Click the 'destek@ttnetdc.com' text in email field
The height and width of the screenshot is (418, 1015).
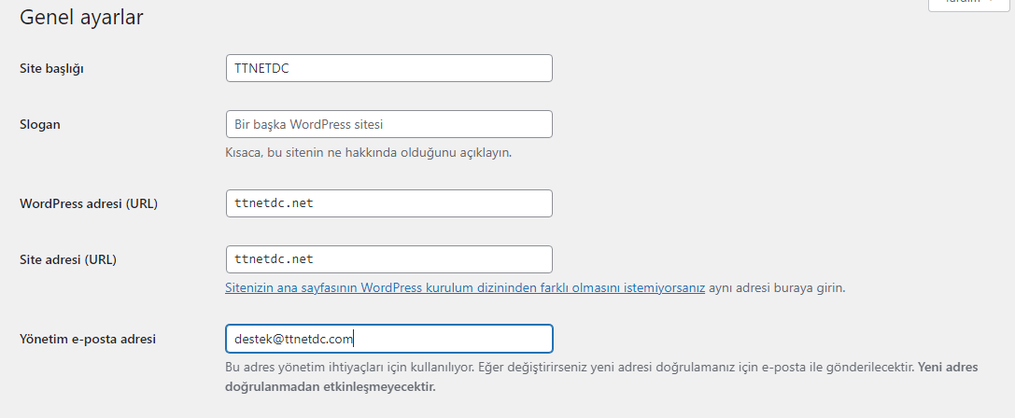[x=294, y=339]
